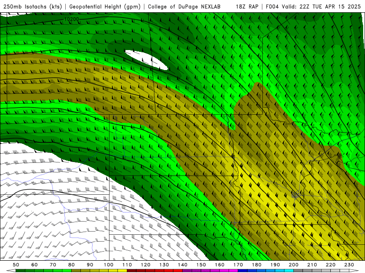Pick the dark blue swatch between 170 and 180
The image size is (365, 273).
(x=243, y=271)
